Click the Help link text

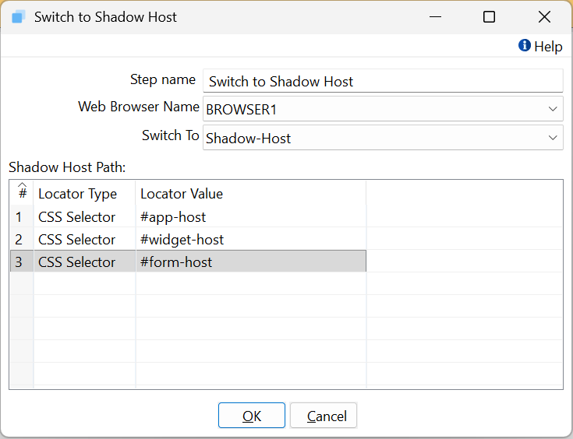[548, 47]
